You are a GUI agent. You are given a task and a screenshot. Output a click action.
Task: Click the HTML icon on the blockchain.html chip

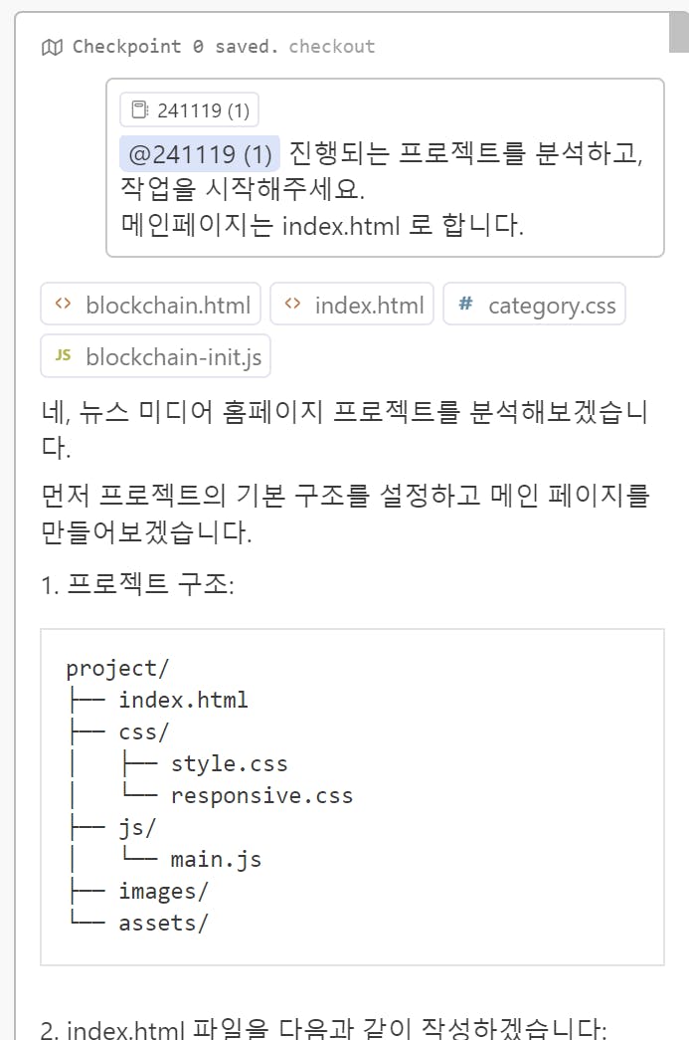pyautogui.click(x=63, y=304)
